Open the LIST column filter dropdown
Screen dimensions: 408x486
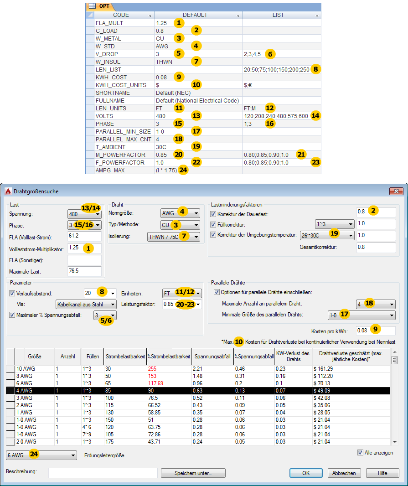[x=317, y=16]
